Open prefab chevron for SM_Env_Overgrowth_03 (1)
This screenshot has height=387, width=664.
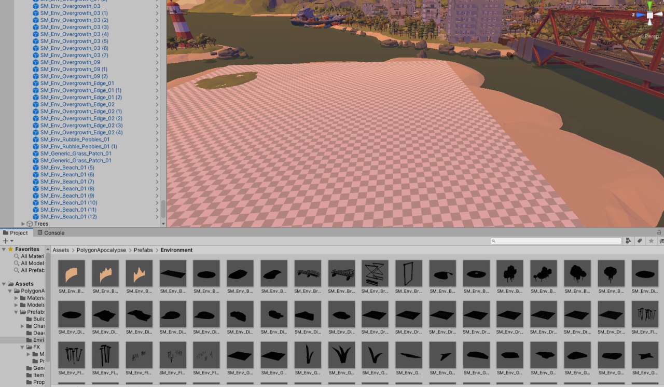click(157, 13)
